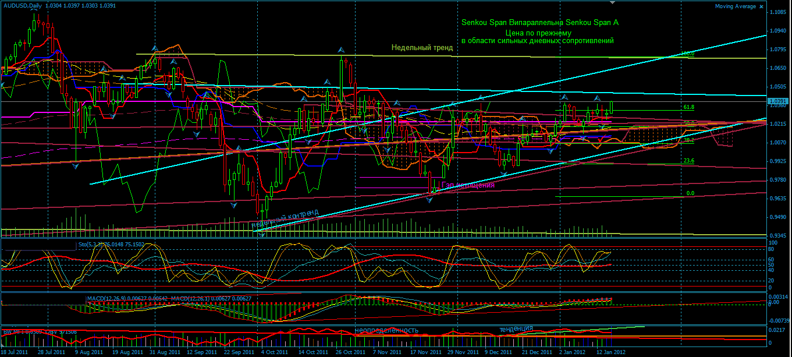The image size is (792, 357).
Task: Select the 'Недельный тренд' text label
Action: pos(422,48)
